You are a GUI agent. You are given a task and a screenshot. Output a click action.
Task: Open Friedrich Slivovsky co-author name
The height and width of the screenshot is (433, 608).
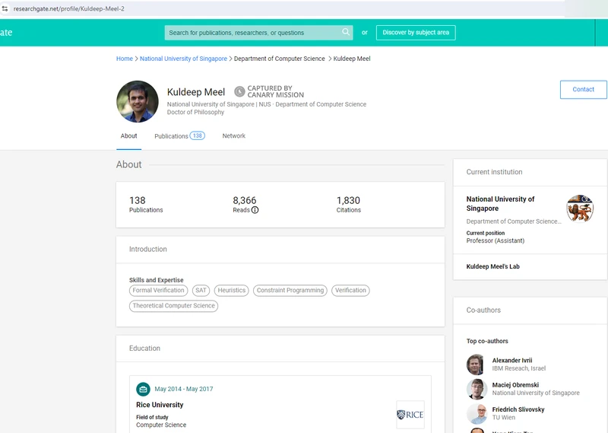coord(518,409)
